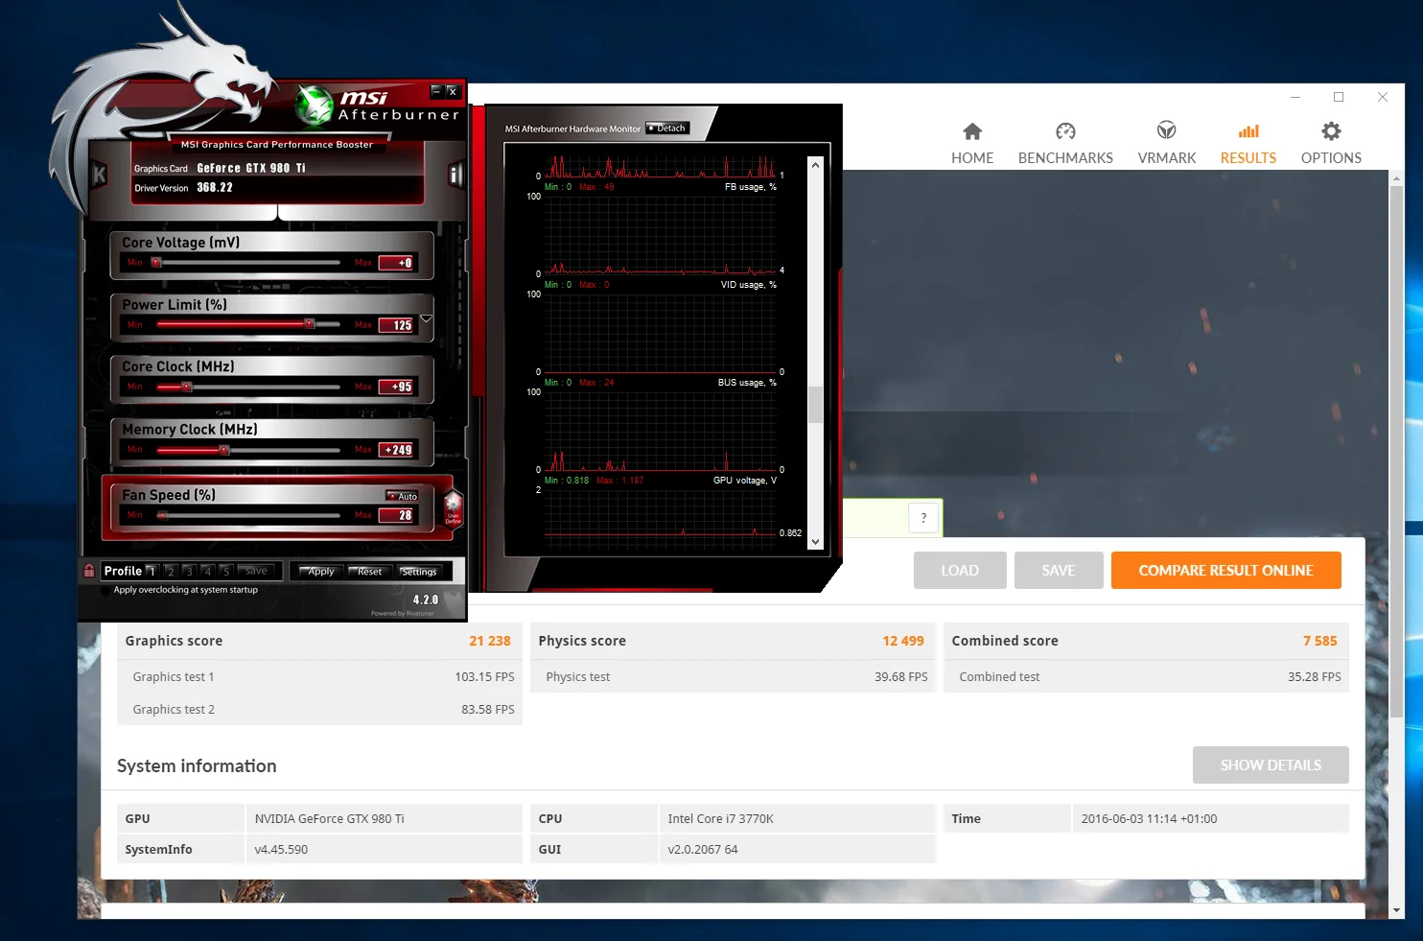Click the Core Voltage slider handle
The height and width of the screenshot is (941, 1423).
point(157,262)
